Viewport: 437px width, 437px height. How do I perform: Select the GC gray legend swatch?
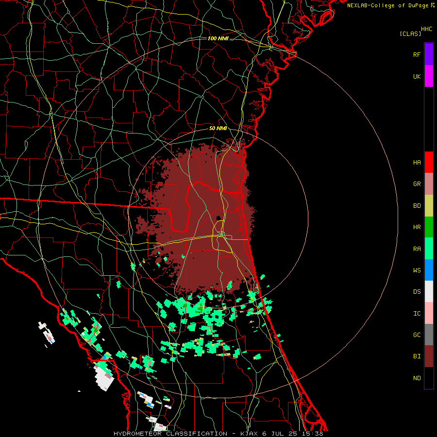coord(429,335)
